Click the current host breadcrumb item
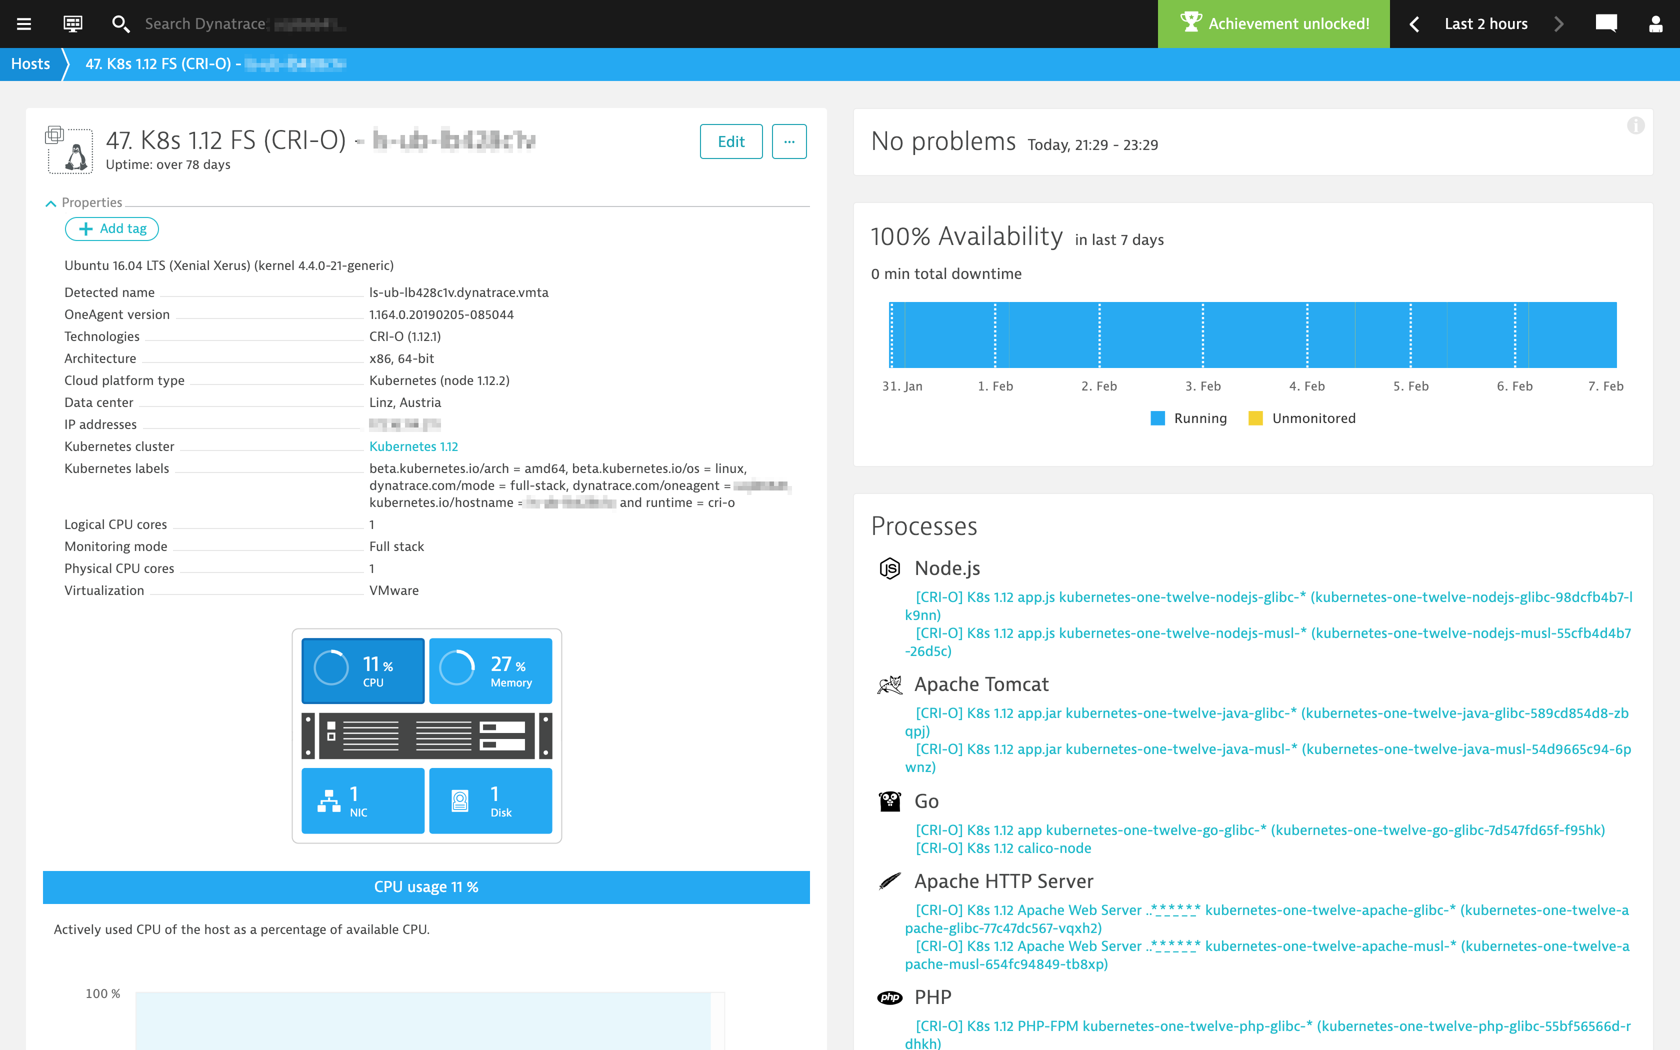Image resolution: width=1680 pixels, height=1050 pixels. click(215, 64)
